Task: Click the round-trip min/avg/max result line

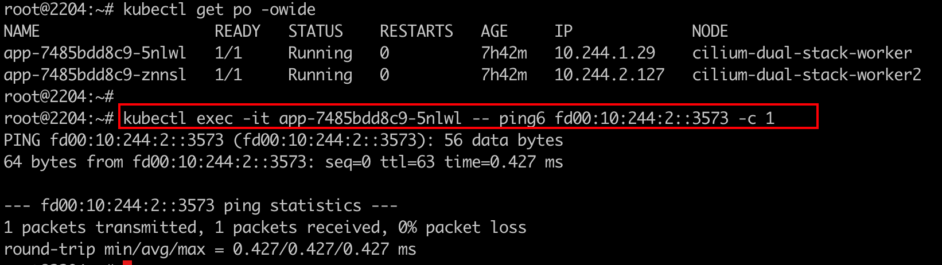Action: (210, 250)
